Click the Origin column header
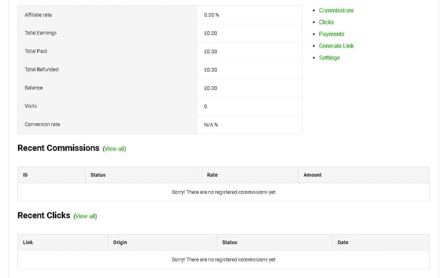The image size is (445, 278). (120, 243)
